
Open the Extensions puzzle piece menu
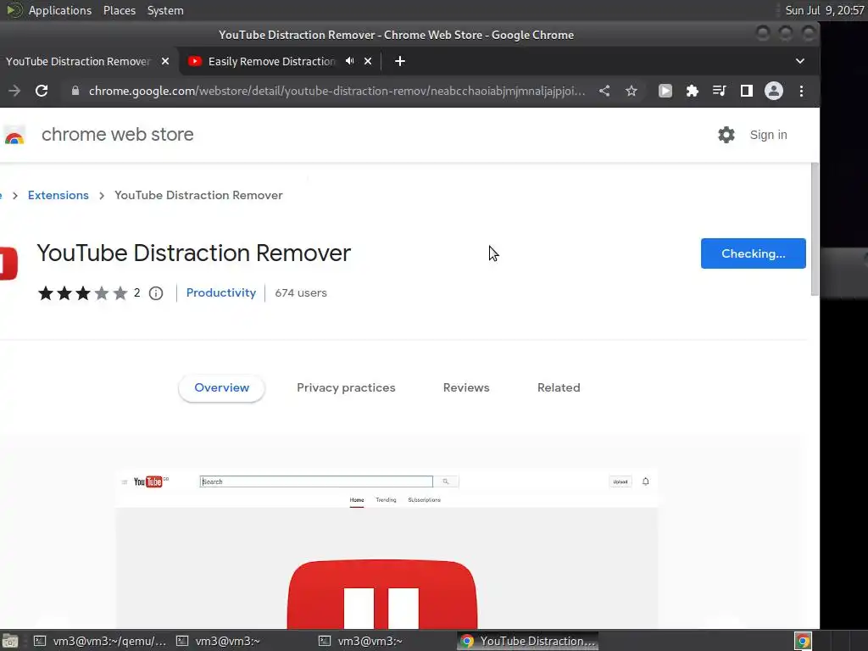(693, 91)
